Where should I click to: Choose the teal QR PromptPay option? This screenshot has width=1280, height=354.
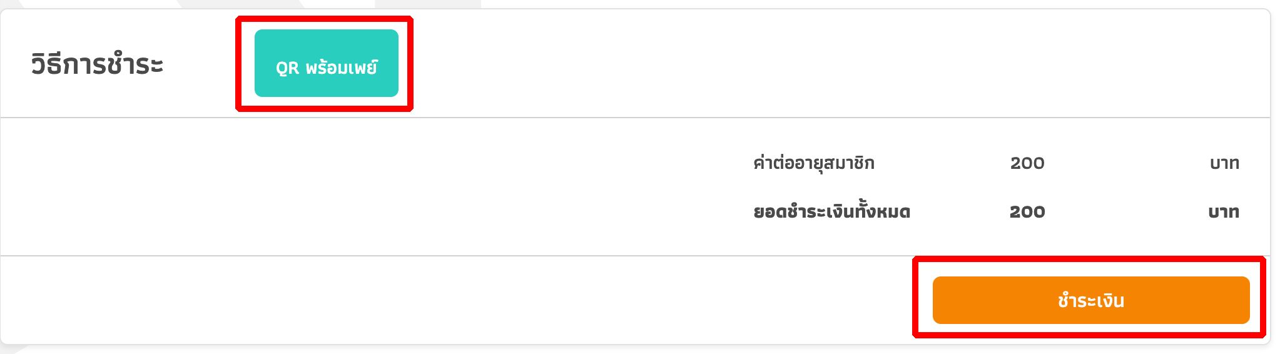coord(326,63)
